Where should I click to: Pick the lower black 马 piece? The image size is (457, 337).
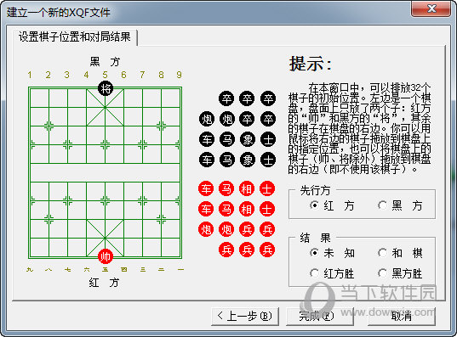point(227,160)
